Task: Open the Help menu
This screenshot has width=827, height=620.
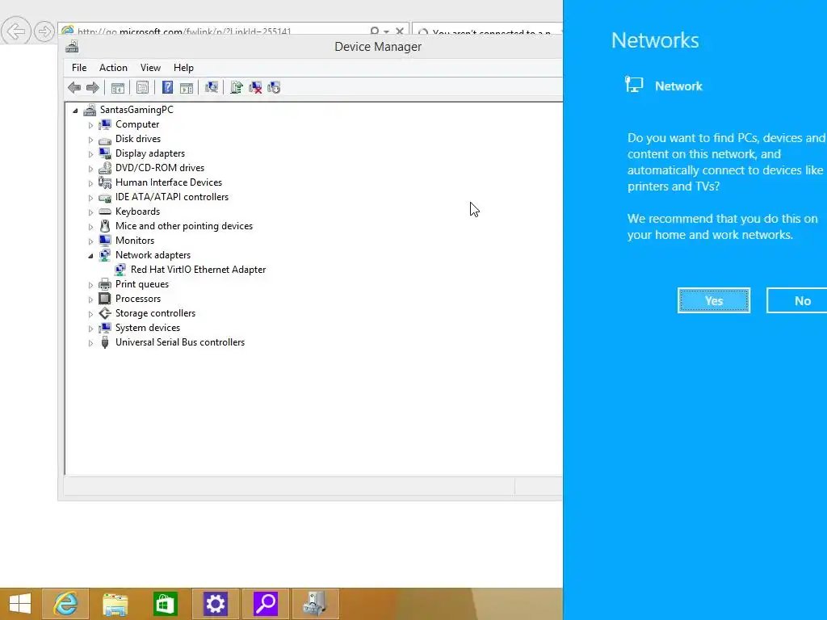Action: click(x=183, y=68)
